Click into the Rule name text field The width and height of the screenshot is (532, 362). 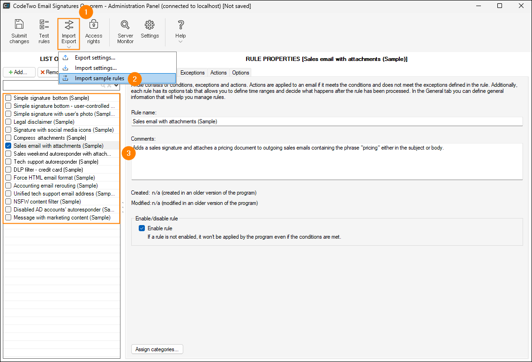pyautogui.click(x=327, y=121)
